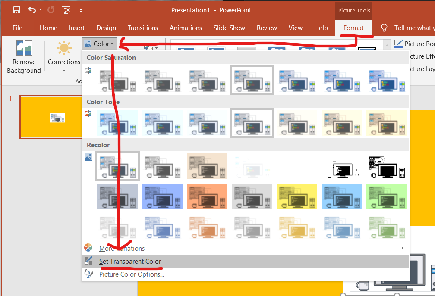Apply the Sepia recolor thumbnail
The width and height of the screenshot is (435, 296).
coord(207,166)
